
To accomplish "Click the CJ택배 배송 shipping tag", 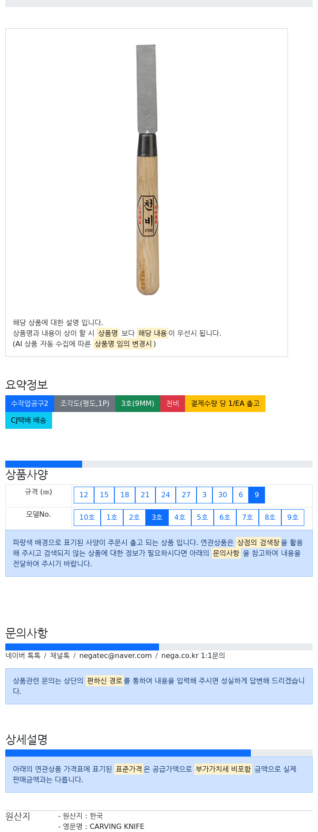I will tap(29, 420).
